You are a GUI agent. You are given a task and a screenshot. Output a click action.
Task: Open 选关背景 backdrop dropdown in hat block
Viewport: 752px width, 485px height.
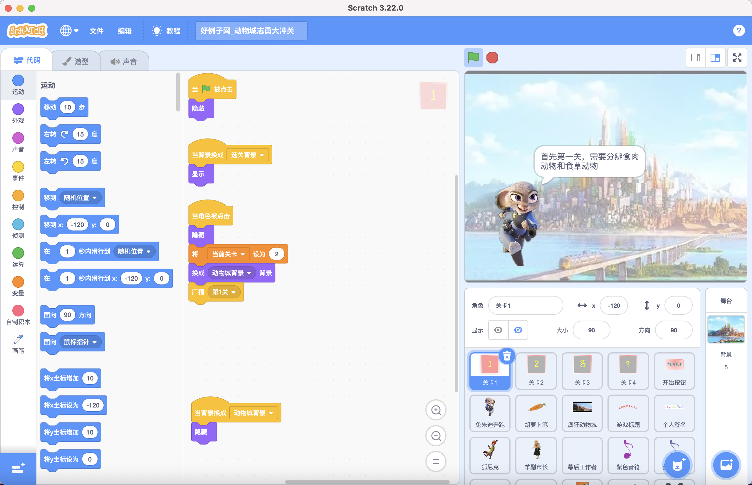(x=247, y=155)
